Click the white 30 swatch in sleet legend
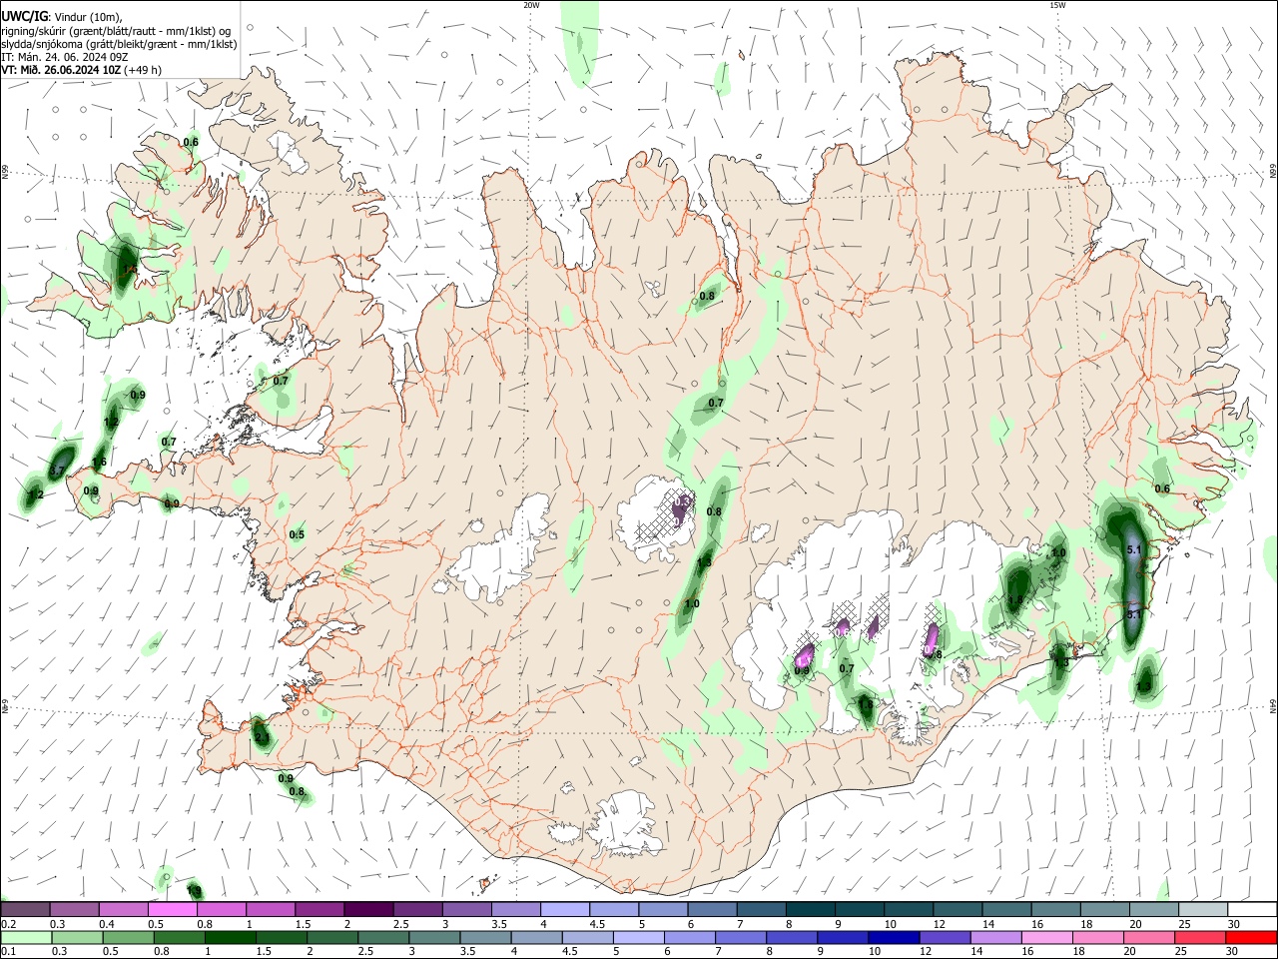 (1252, 909)
